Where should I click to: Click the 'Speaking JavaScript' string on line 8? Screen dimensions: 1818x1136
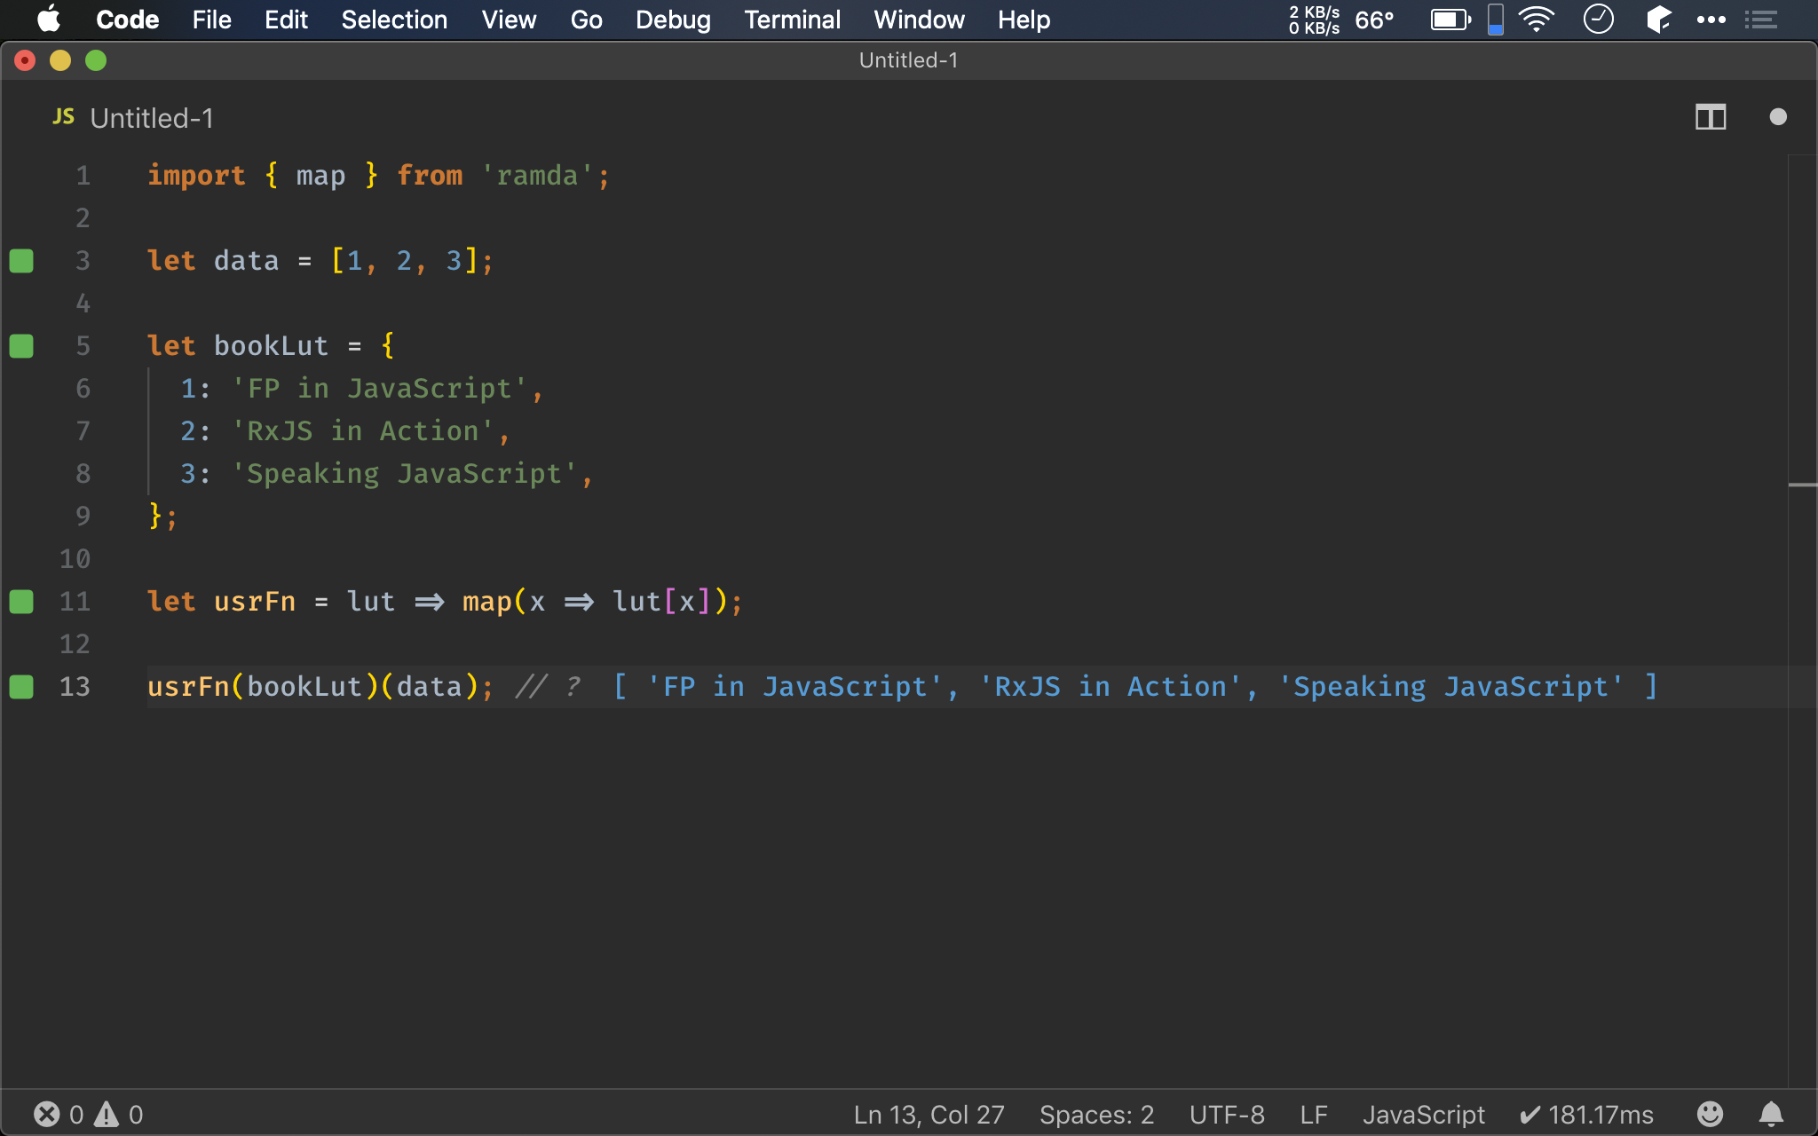pos(404,474)
